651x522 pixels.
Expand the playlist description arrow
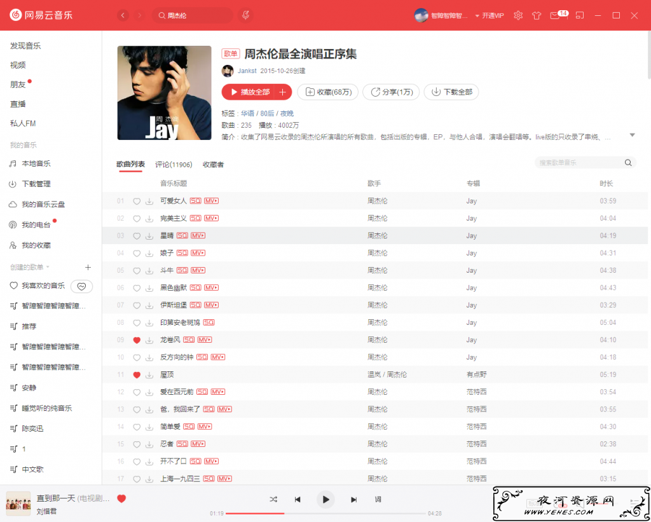click(x=633, y=135)
